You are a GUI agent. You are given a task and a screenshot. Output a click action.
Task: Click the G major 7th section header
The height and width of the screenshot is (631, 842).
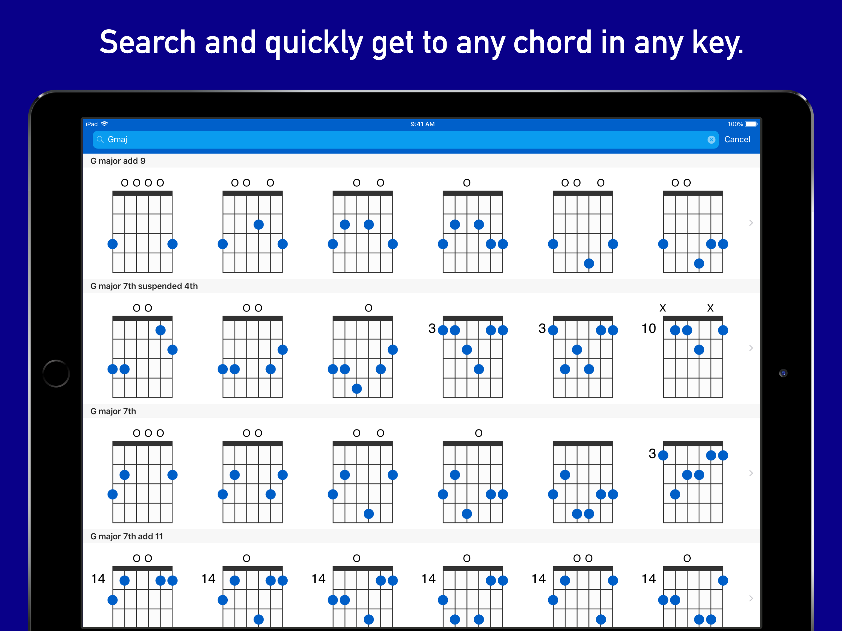113,411
